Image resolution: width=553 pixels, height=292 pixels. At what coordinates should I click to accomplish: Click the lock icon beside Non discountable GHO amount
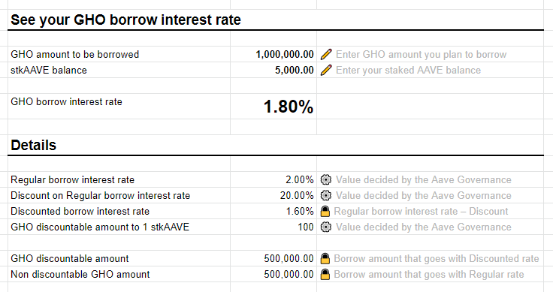325,275
